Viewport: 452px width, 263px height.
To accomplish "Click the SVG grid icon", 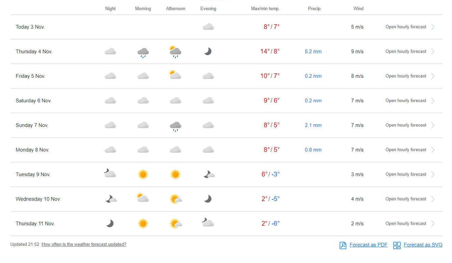I will click(x=397, y=245).
